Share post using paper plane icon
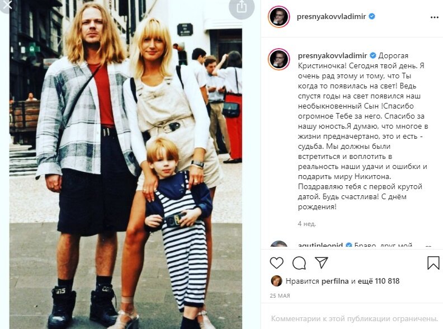This screenshot has width=443, height=329. pos(321,262)
